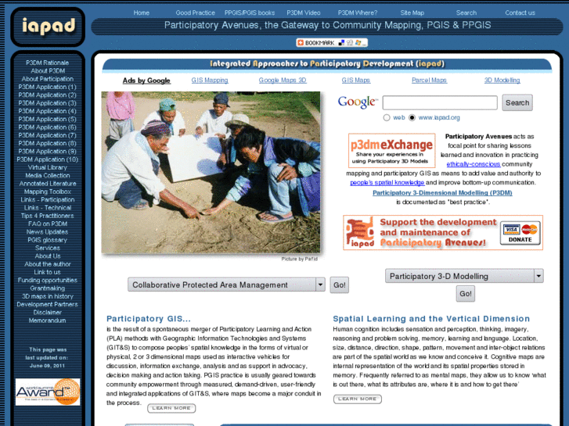Image resolution: width=569 pixels, height=426 pixels.
Task: Open 3D maps in history sidebar link
Action: [x=48, y=296]
